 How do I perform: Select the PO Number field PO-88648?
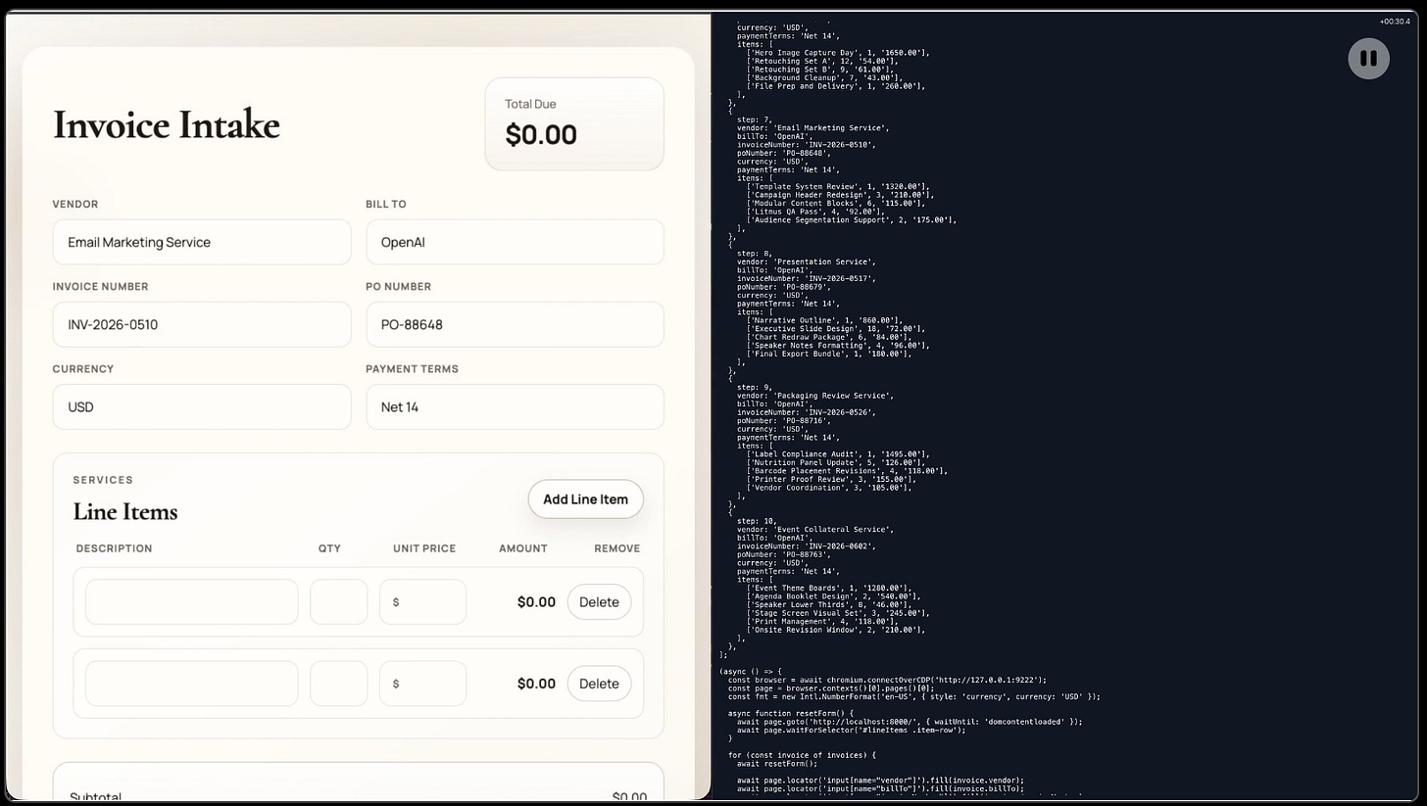tap(515, 324)
